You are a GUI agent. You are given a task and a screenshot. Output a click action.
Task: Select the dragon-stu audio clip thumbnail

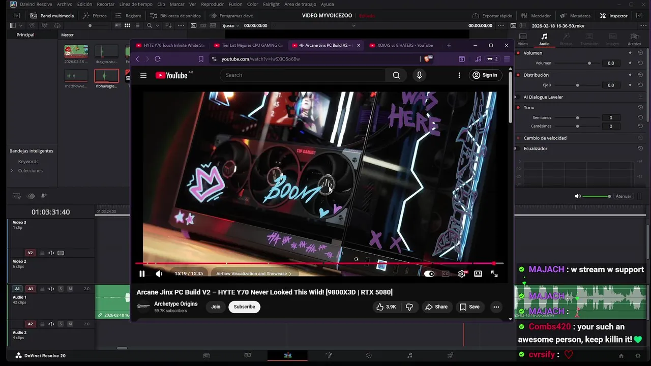point(106,51)
